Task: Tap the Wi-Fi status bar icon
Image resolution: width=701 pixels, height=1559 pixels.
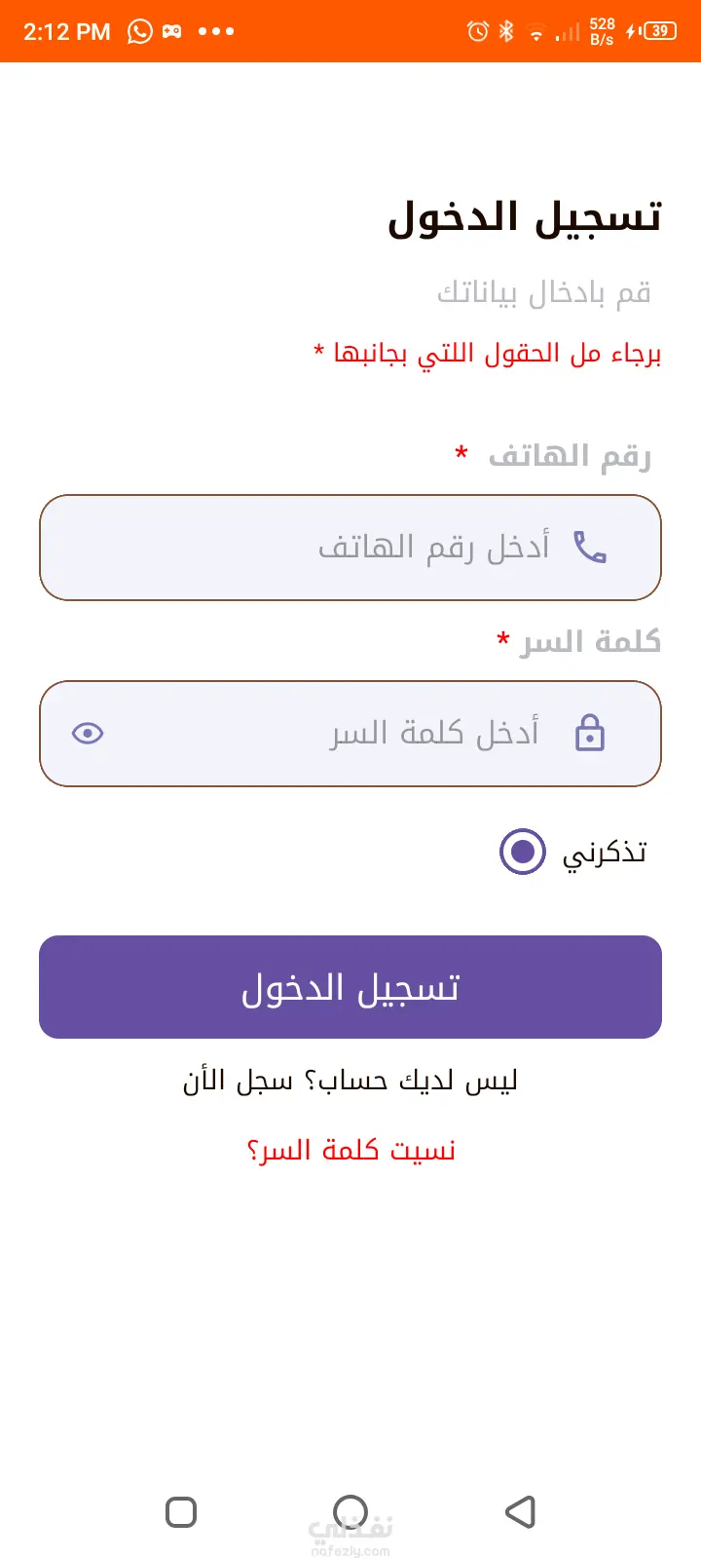Action: coord(535,33)
